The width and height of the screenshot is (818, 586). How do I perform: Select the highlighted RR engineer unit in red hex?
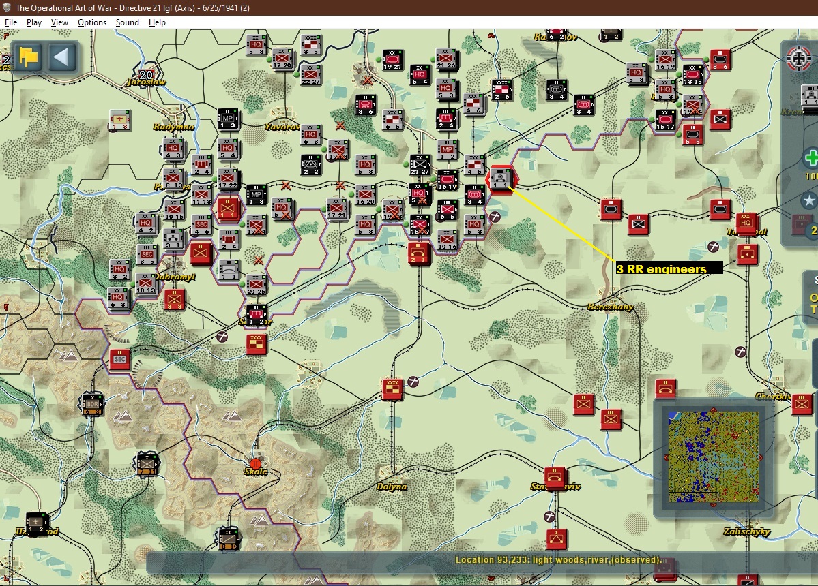coord(500,179)
